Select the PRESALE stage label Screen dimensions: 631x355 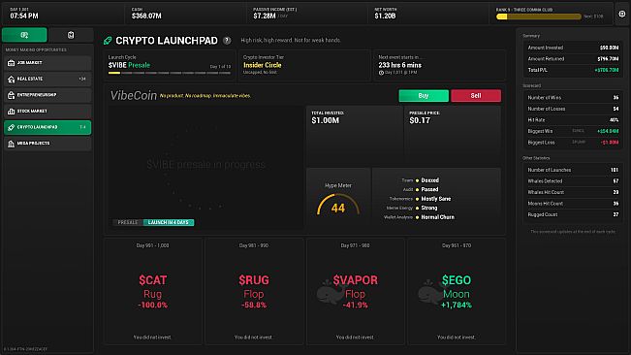pos(128,222)
